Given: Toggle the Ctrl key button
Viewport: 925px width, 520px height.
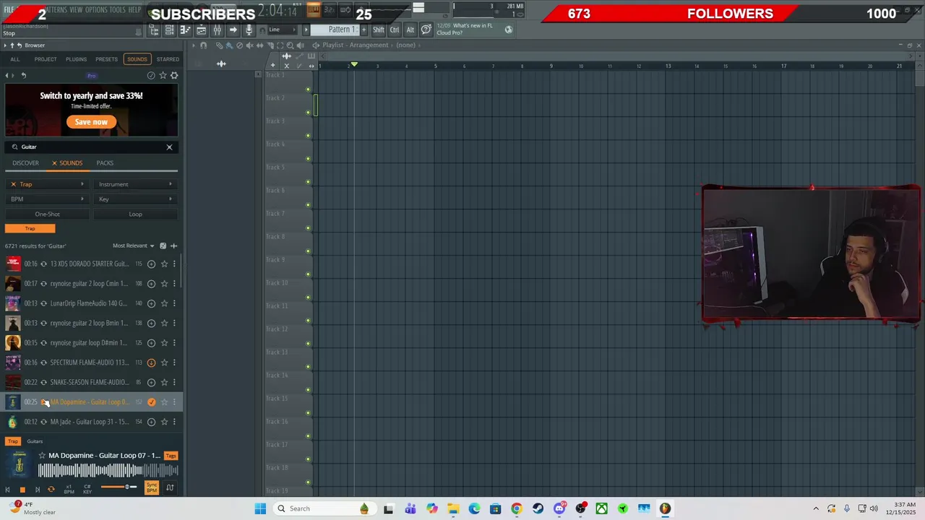Looking at the screenshot, I should tap(395, 30).
